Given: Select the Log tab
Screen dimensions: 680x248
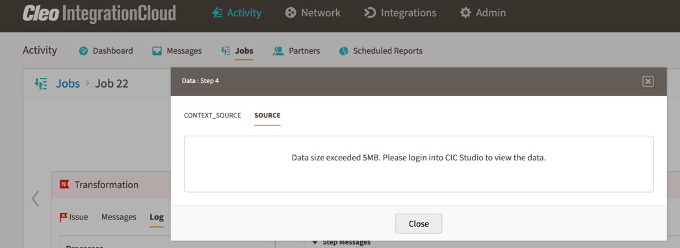Looking at the screenshot, I should [x=157, y=217].
